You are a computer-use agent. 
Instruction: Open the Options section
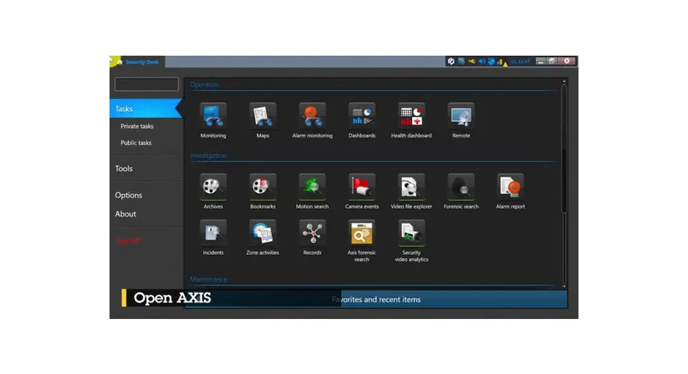pos(129,195)
